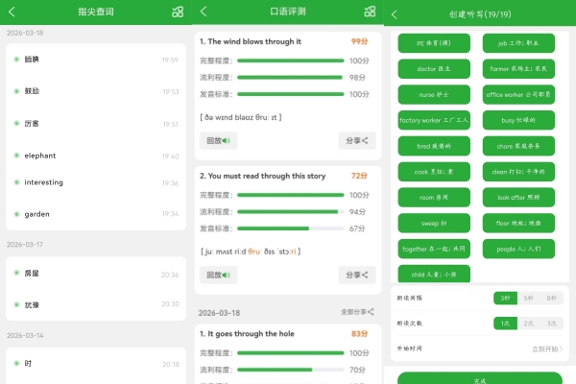
Task: Set reading count to 2次
Action: tap(528, 324)
